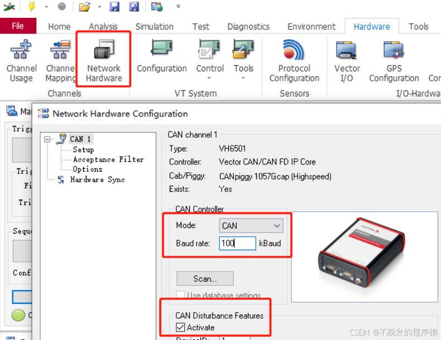Open configuration with the folder icon
This screenshot has width=441, height=340.
click(84, 6)
